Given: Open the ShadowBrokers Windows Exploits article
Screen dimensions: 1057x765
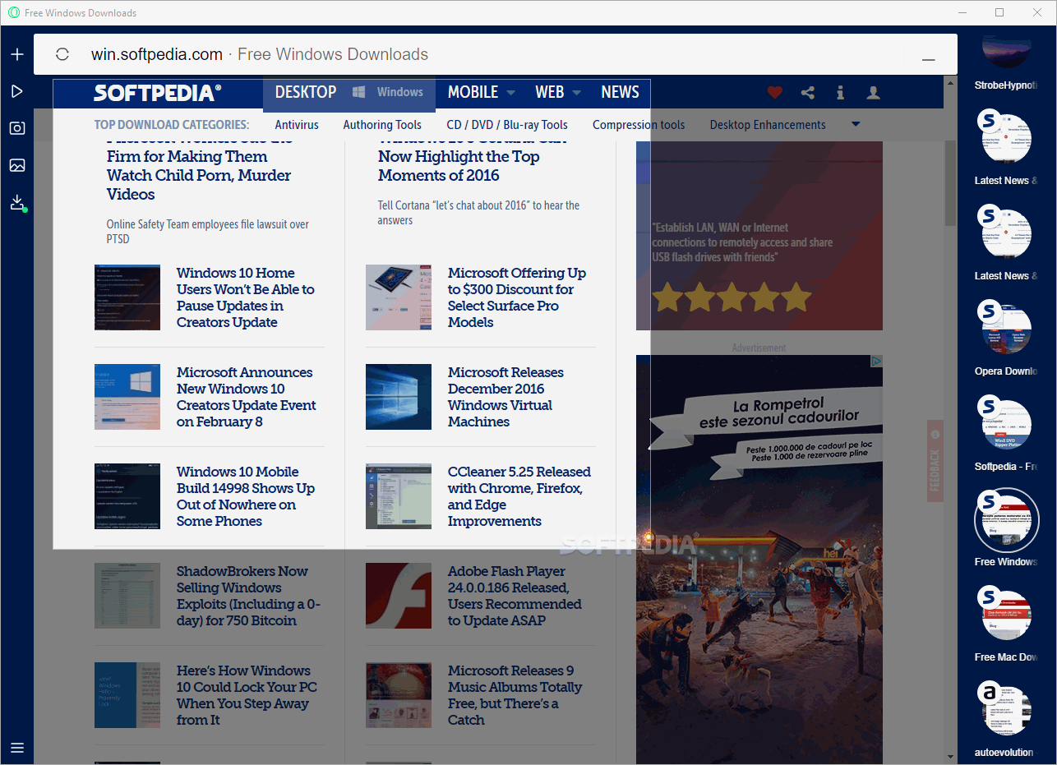Looking at the screenshot, I should pyautogui.click(x=249, y=596).
